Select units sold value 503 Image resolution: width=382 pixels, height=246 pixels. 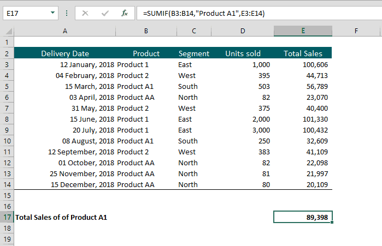point(243,87)
